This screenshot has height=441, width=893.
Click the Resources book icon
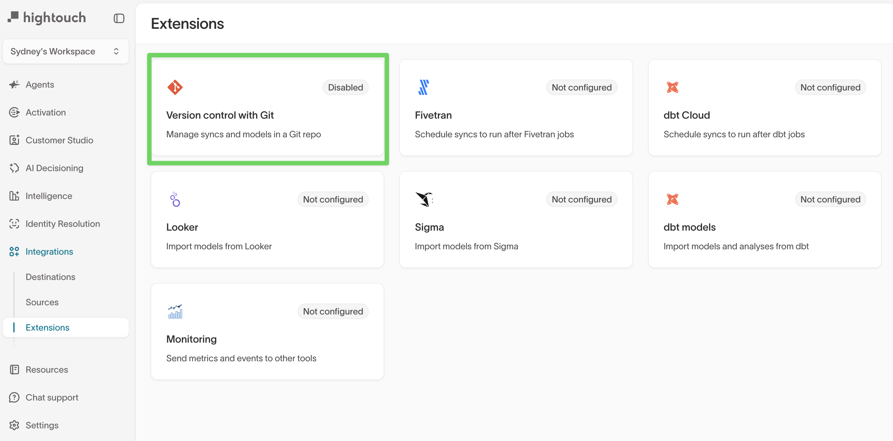pos(14,370)
